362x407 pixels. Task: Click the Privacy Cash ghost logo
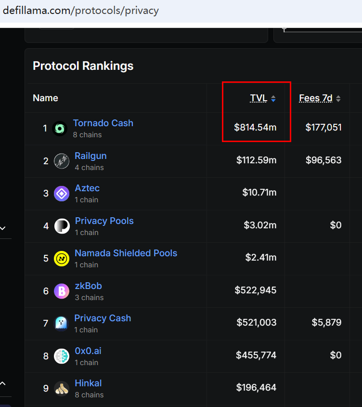point(61,323)
